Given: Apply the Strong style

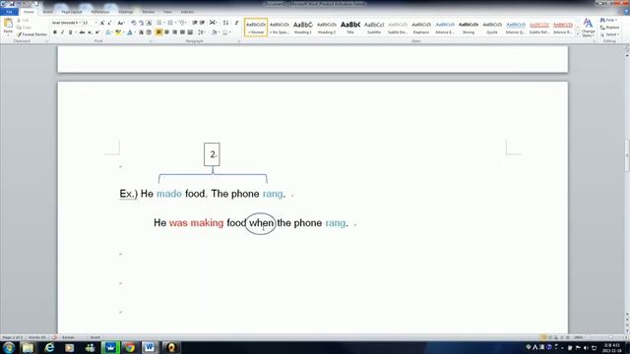Looking at the screenshot, I should tap(469, 28).
